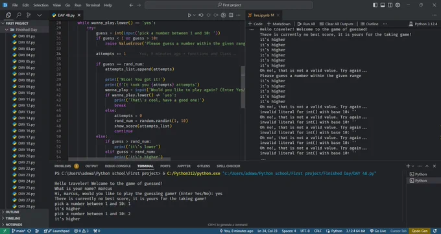The width and height of the screenshot is (441, 234).
Task: Switch to the OUTPUT panel tab
Action: pyautogui.click(x=91, y=166)
